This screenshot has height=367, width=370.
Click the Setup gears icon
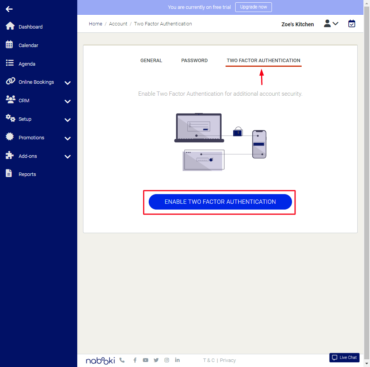[10, 118]
